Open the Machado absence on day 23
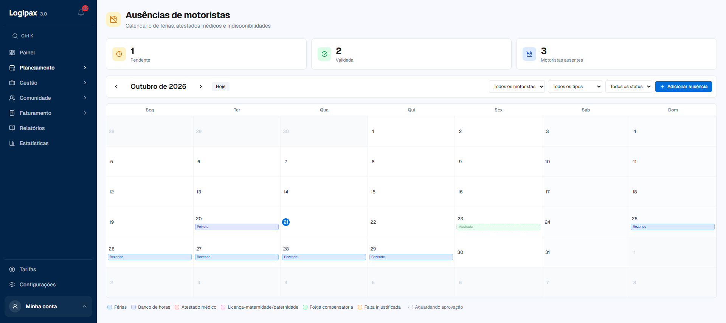The image size is (726, 323). pyautogui.click(x=498, y=227)
